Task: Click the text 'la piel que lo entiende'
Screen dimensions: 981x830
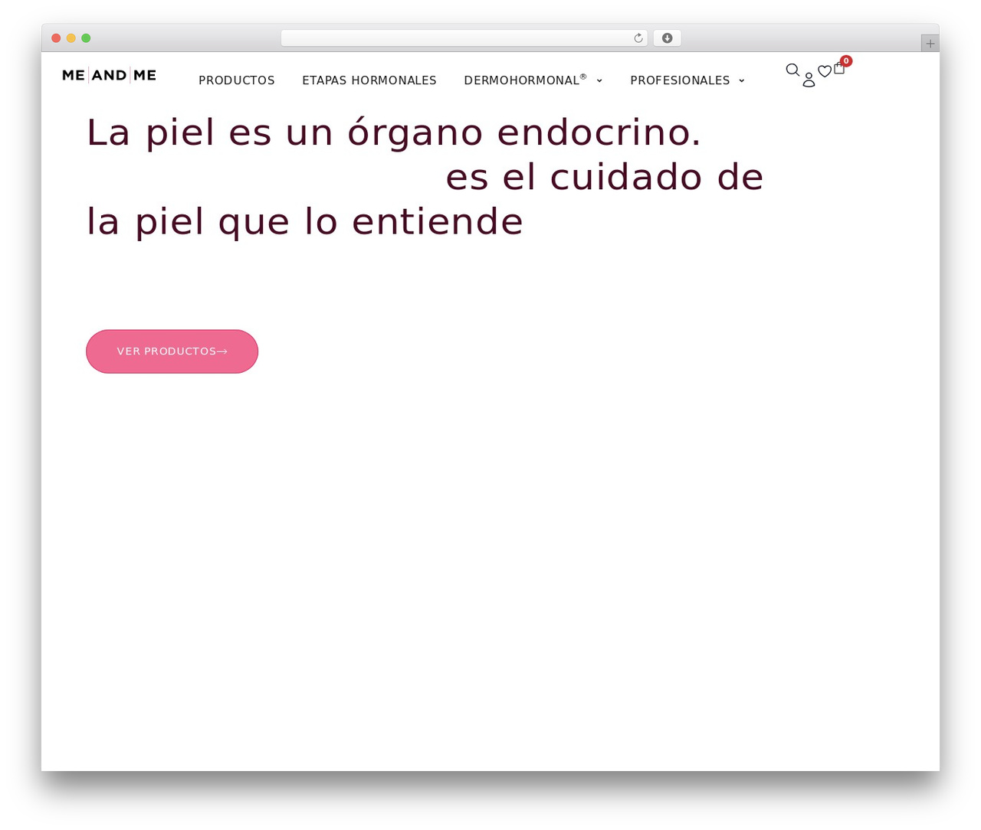Action: tap(304, 222)
